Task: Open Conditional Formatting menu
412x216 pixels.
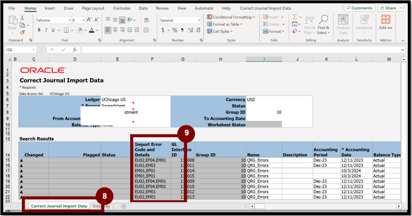Action: [x=231, y=17]
